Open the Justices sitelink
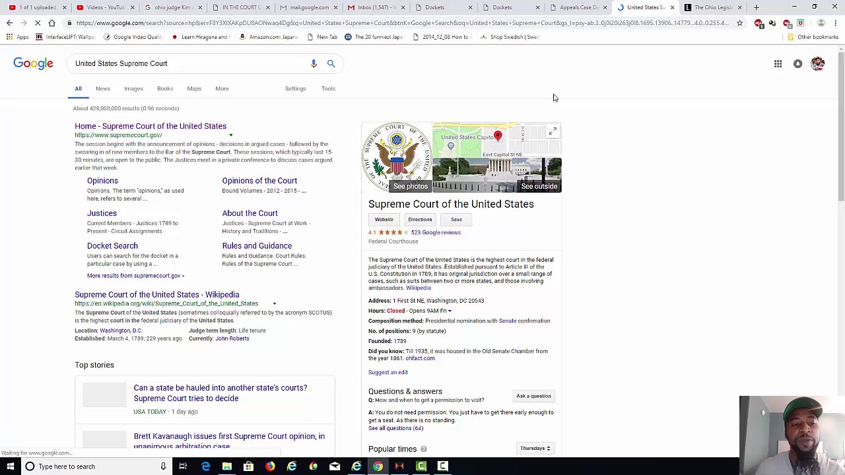The height and width of the screenshot is (475, 845). (x=102, y=213)
